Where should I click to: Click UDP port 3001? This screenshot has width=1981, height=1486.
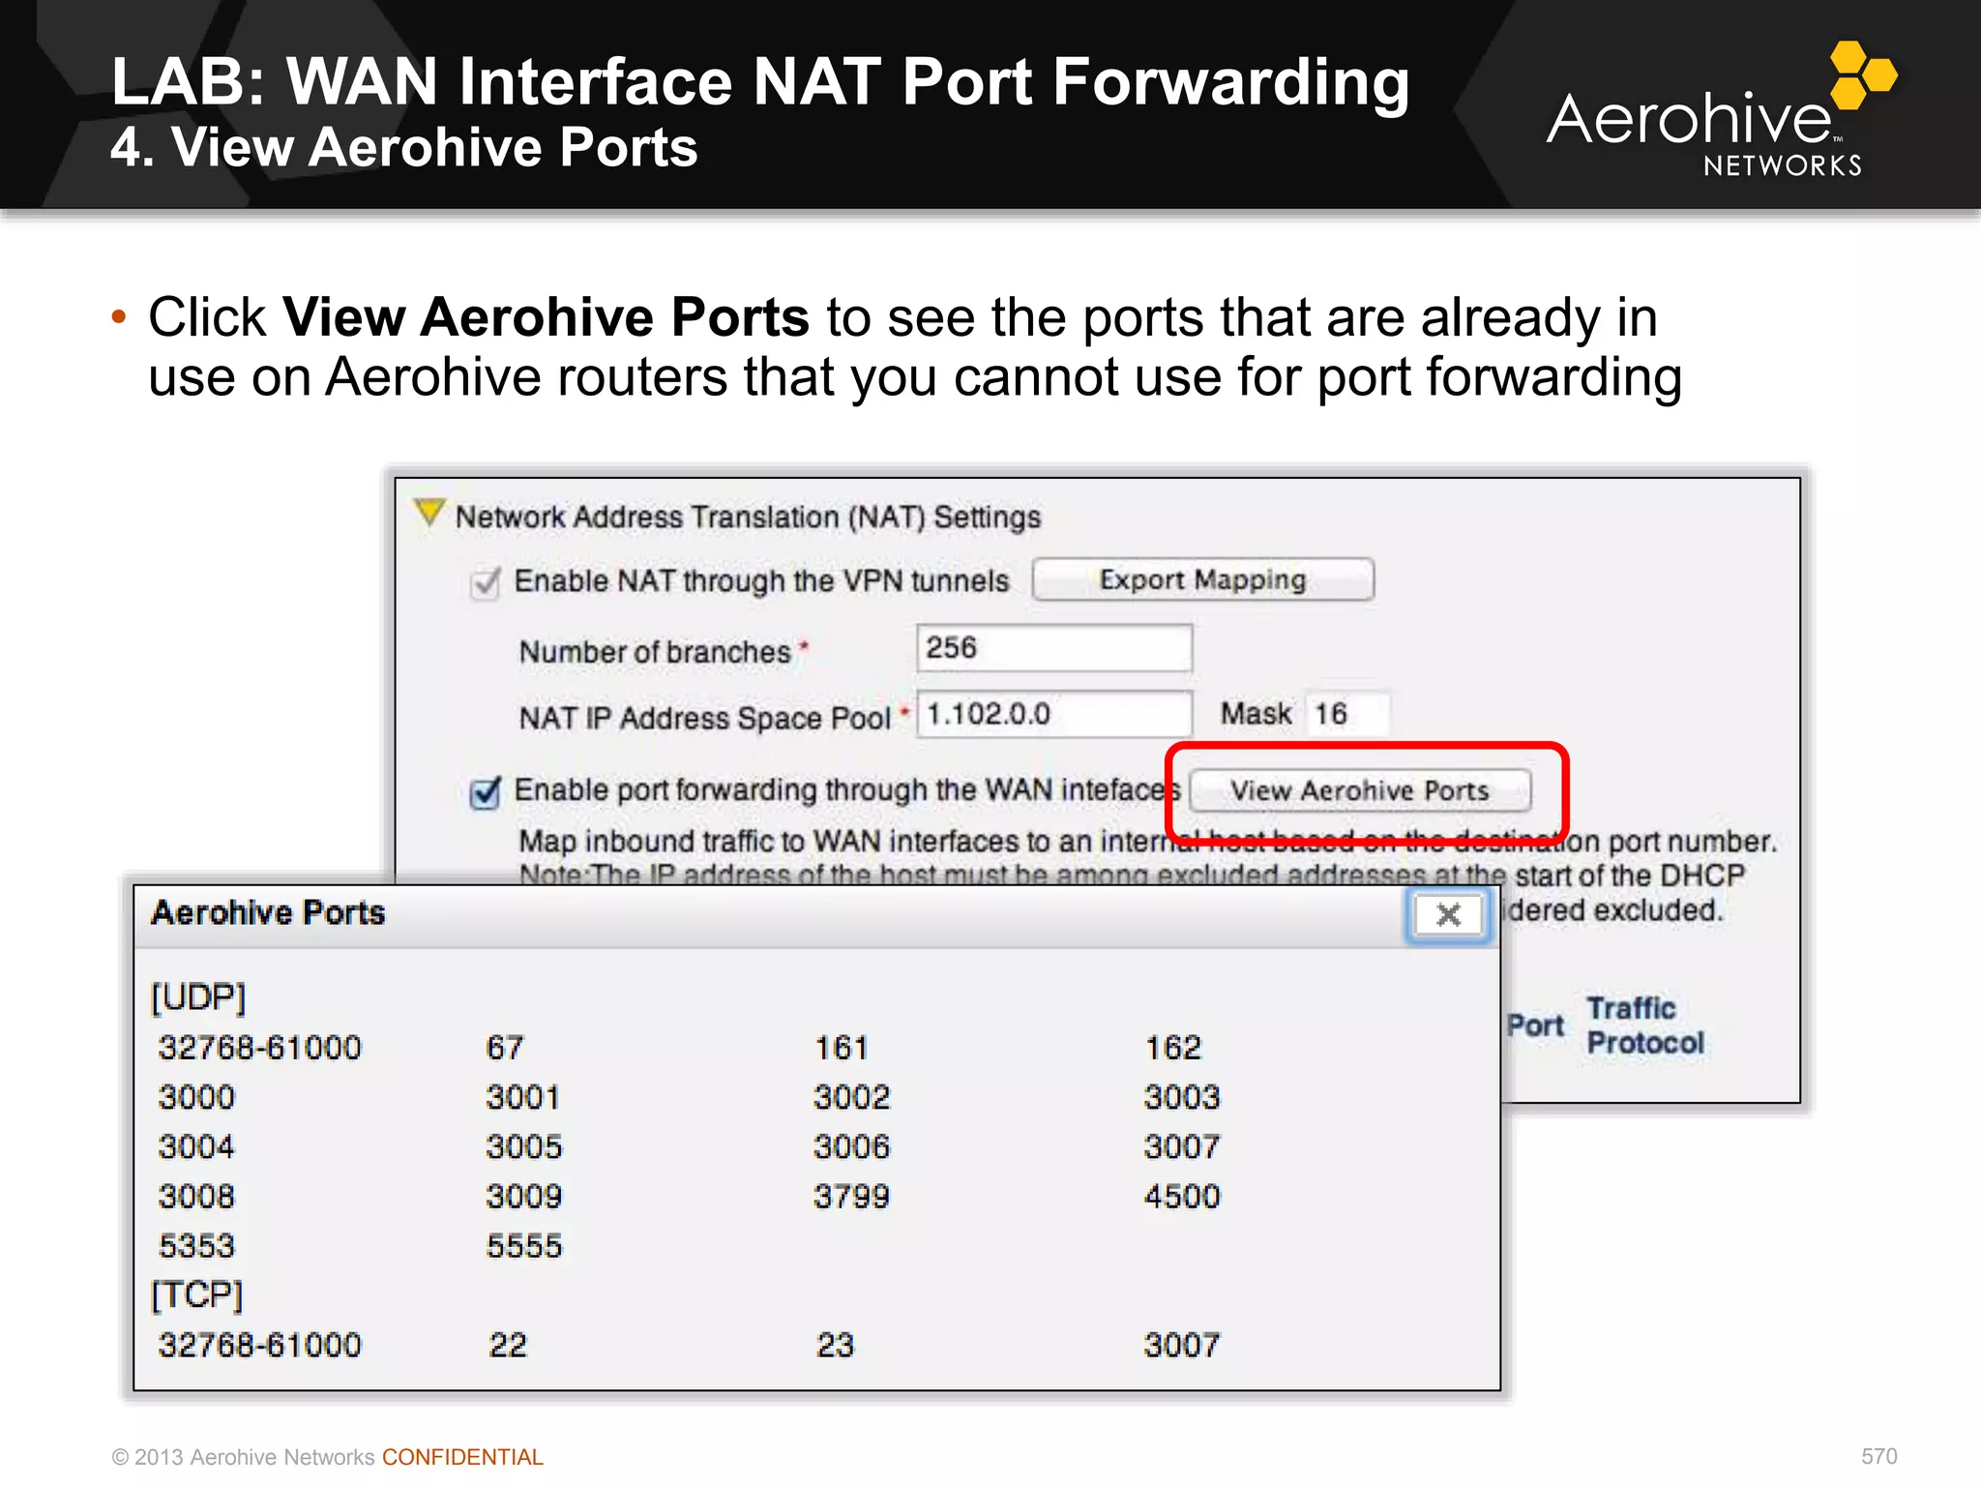522,1097
